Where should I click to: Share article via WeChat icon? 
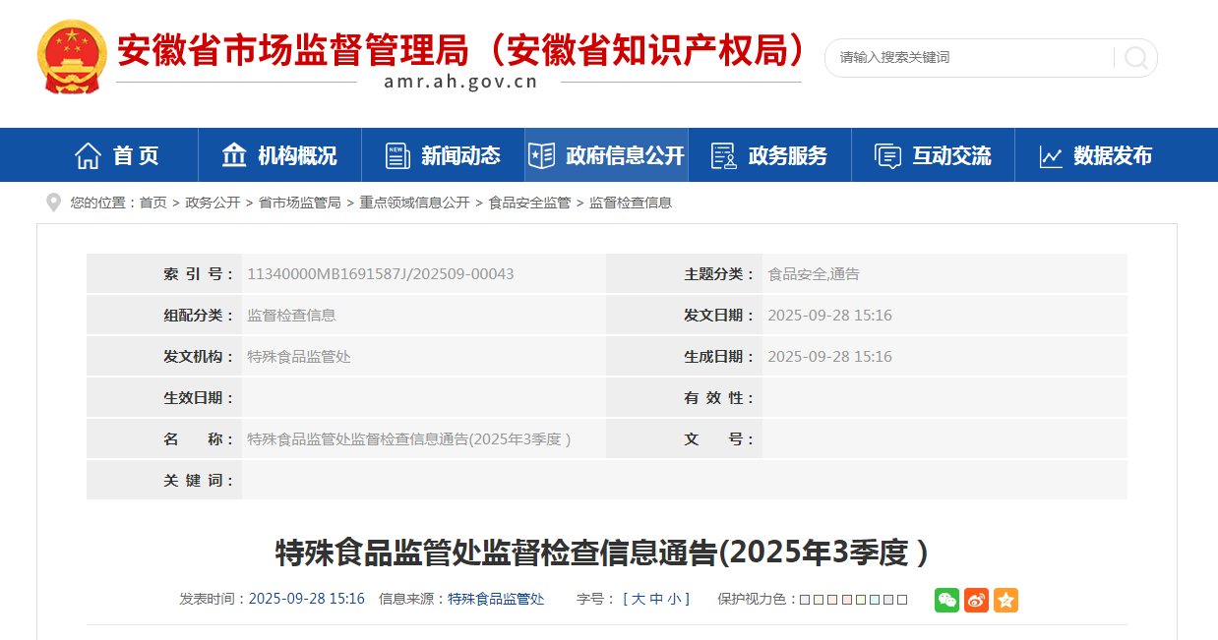pos(946,600)
